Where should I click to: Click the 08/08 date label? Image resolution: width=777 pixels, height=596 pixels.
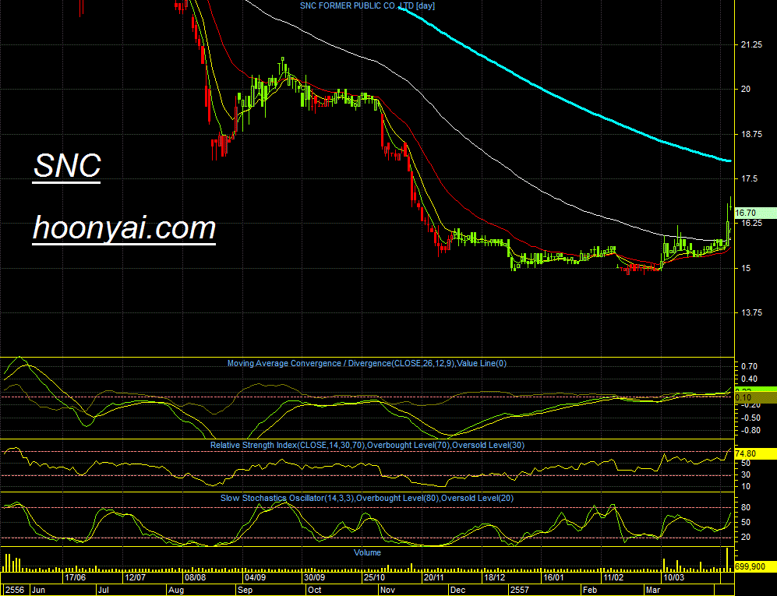(x=196, y=577)
